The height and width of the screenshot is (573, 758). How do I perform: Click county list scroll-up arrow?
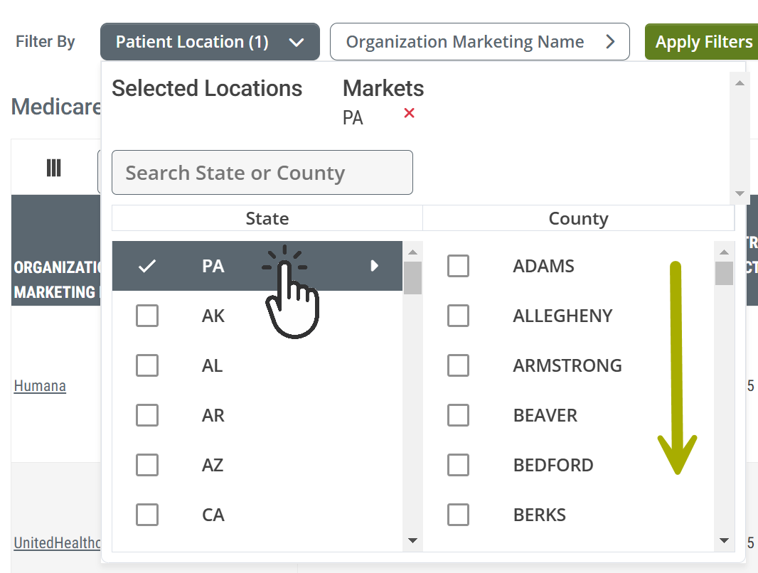724,252
